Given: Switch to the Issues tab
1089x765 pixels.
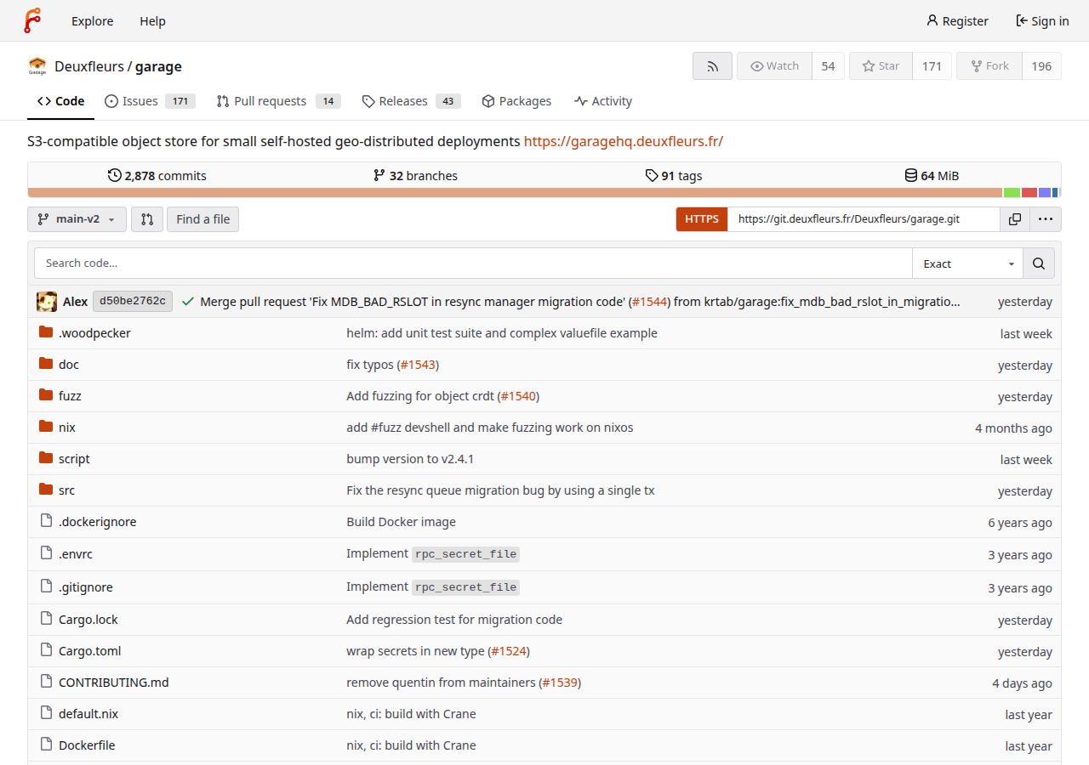Looking at the screenshot, I should [150, 101].
